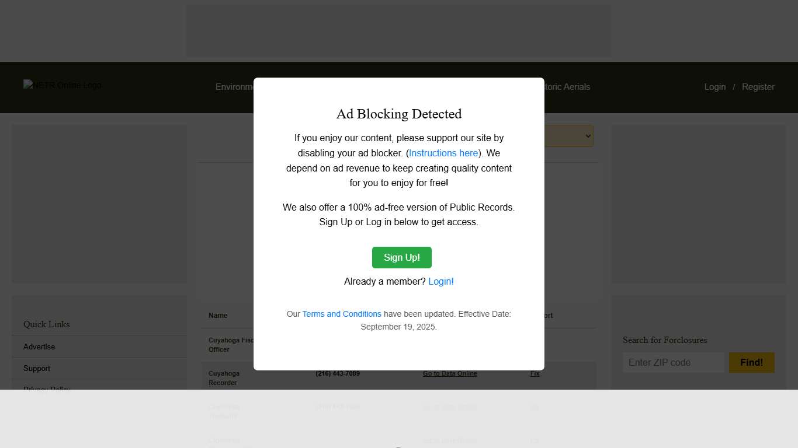
Task: Click the green Sign Up! button
Action: 402,257
